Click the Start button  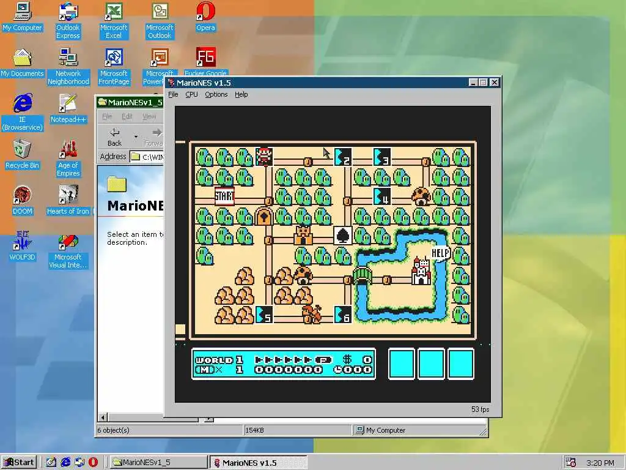pos(19,463)
